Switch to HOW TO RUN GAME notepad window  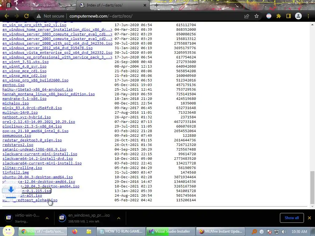(121, 231)
